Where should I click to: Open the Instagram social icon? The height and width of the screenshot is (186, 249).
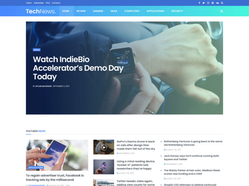pos(208,3)
